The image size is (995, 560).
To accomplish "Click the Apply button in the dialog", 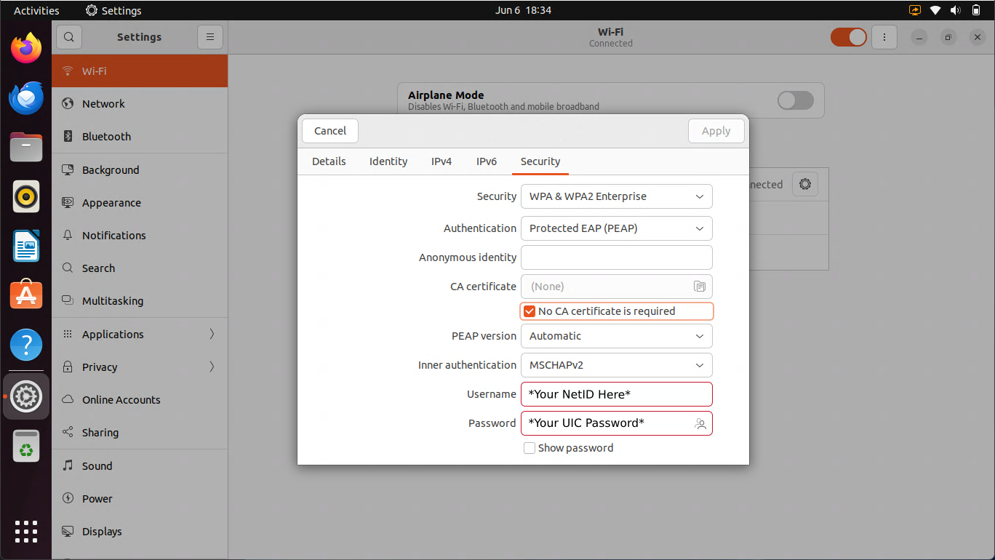I will [x=716, y=131].
